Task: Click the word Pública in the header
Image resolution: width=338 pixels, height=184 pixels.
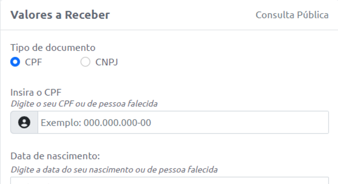Action: [313, 15]
